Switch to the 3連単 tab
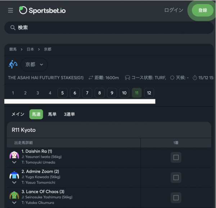 point(69,114)
